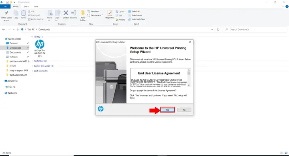
Task: Click Copy path in the ribbon
Action: 34,15
